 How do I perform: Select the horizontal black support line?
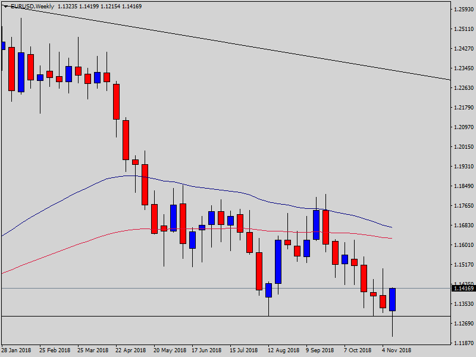point(226,317)
